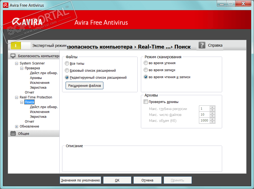Collapse the Real-Time Protection node
The width and height of the screenshot is (254, 189).
(16, 97)
